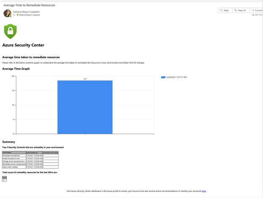Click the 'Remediate vulnerabilities' table cell
This screenshot has height=198, width=263.
(x=14, y=155)
